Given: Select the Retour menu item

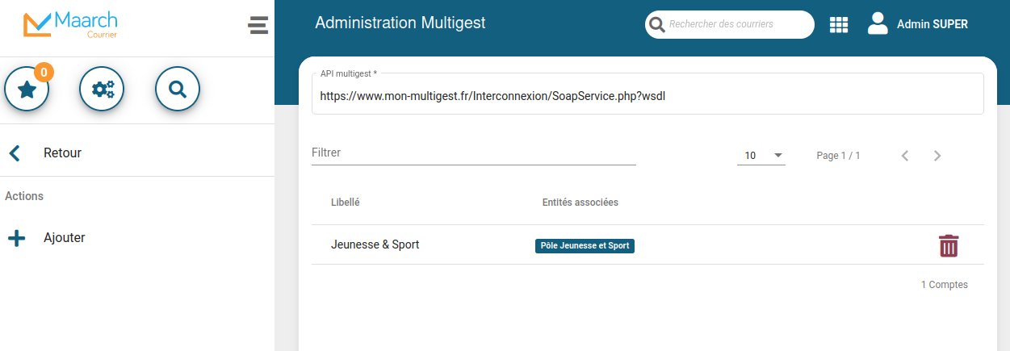Looking at the screenshot, I should click(137, 153).
